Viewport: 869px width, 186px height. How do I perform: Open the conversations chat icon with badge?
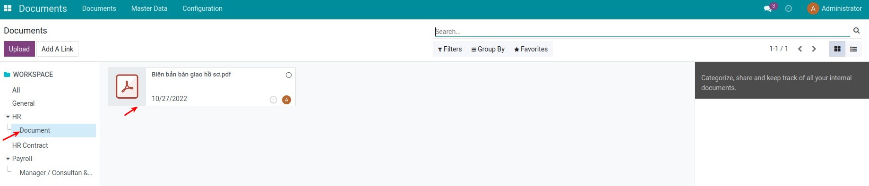point(768,8)
